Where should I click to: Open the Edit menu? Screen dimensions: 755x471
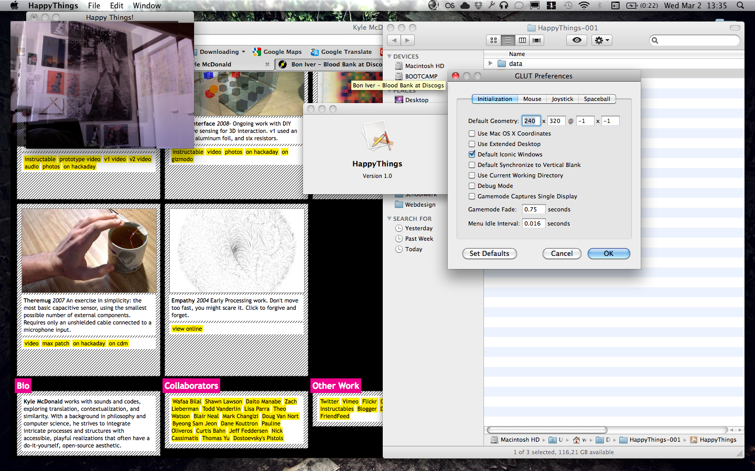(x=116, y=6)
